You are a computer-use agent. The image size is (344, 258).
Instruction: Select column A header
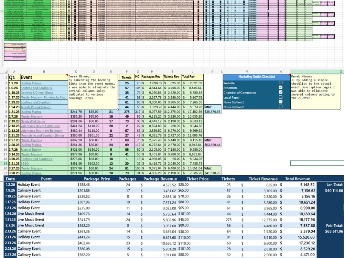pos(14,72)
